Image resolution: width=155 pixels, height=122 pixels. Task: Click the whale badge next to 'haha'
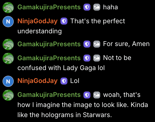point(97,7)
